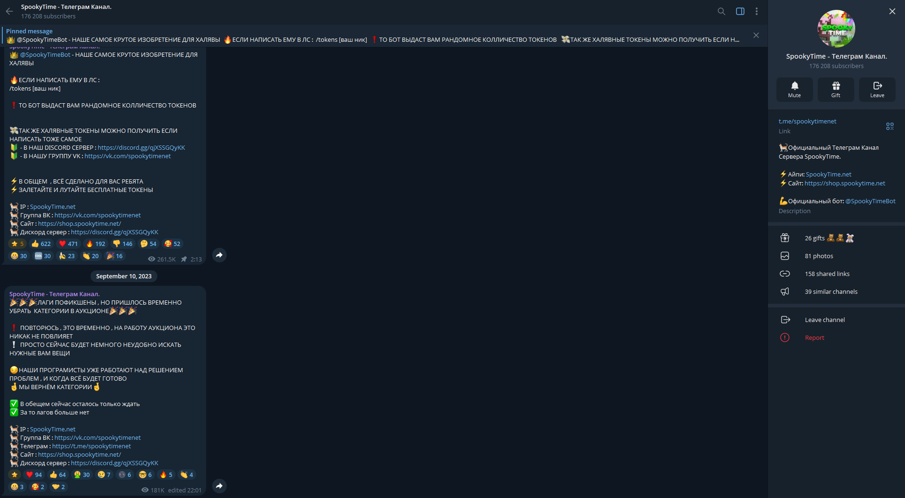Toggle the thumbs-down reaction showing 146
Screen dimensions: 905x498
click(123, 244)
